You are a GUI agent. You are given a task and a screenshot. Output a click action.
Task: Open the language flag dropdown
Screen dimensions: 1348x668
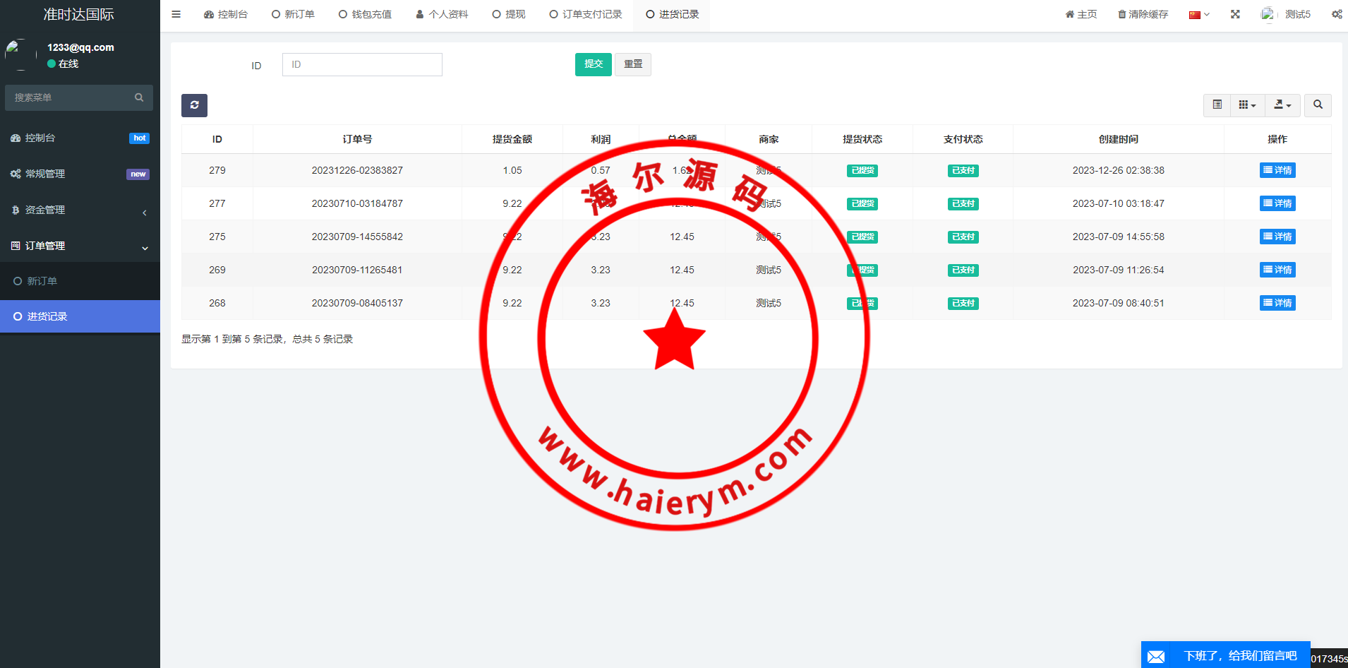click(x=1199, y=14)
